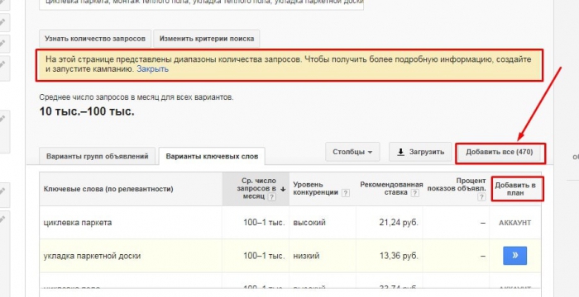Viewport: 579px width, 297px height.
Task: Click the download arrow icon in 'Загрузить'
Action: tap(400, 152)
